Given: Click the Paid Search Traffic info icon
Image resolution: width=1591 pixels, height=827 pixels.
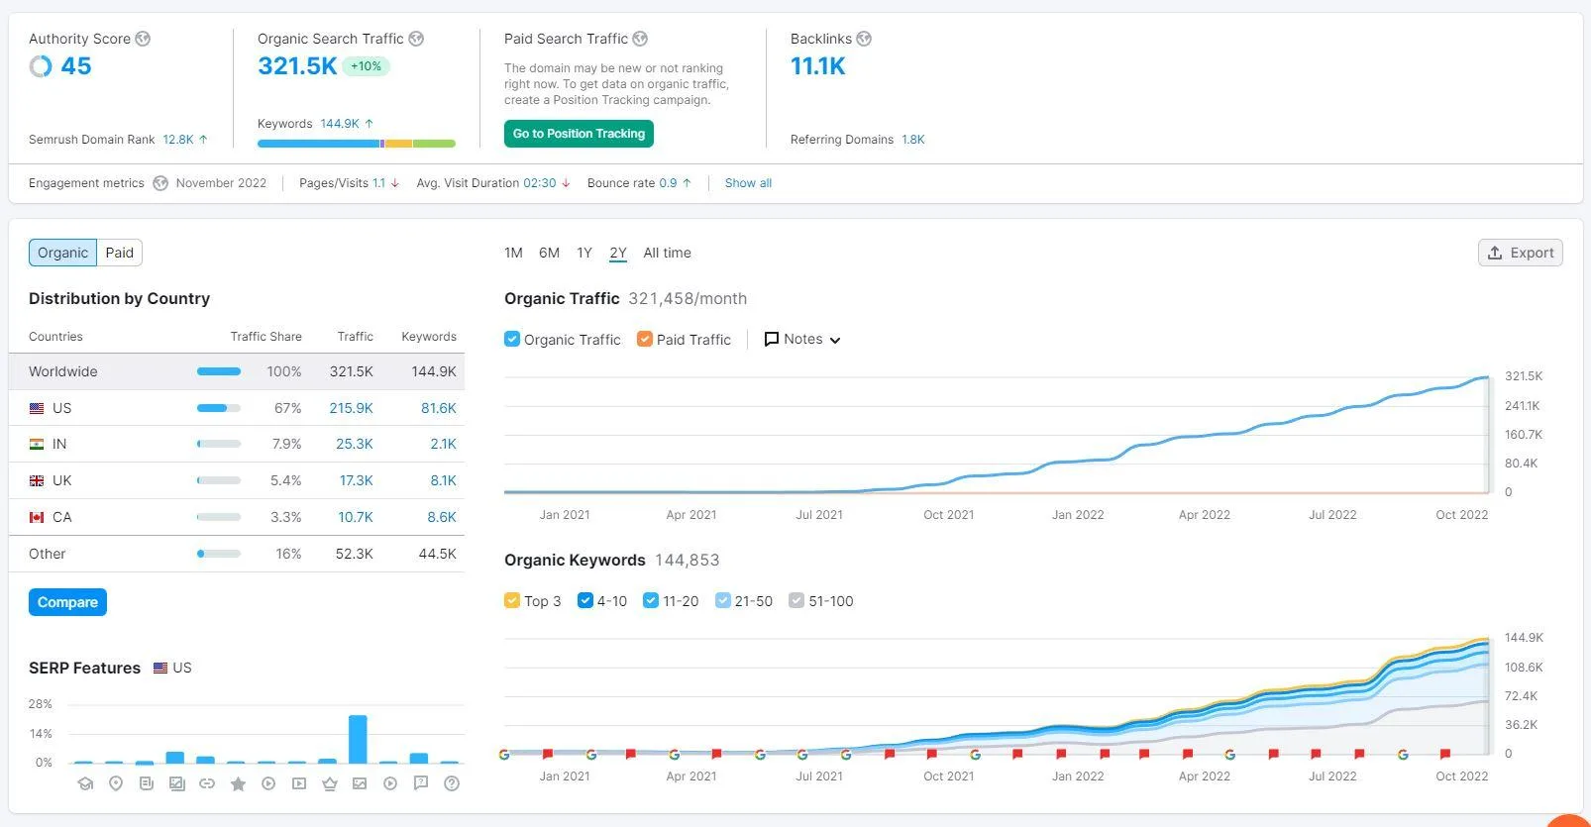Looking at the screenshot, I should pyautogui.click(x=640, y=39).
